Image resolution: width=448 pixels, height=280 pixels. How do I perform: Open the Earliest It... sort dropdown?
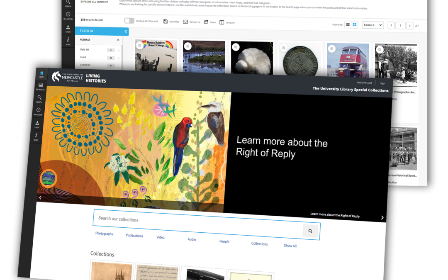pos(373,25)
